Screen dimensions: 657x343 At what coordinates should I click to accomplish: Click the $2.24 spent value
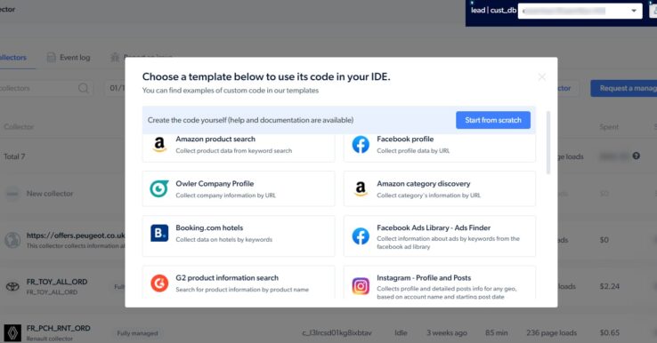point(609,286)
